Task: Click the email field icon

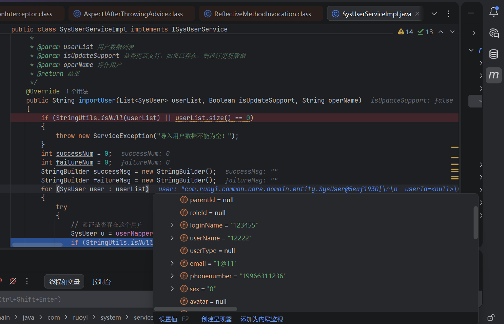Action: pyautogui.click(x=184, y=263)
